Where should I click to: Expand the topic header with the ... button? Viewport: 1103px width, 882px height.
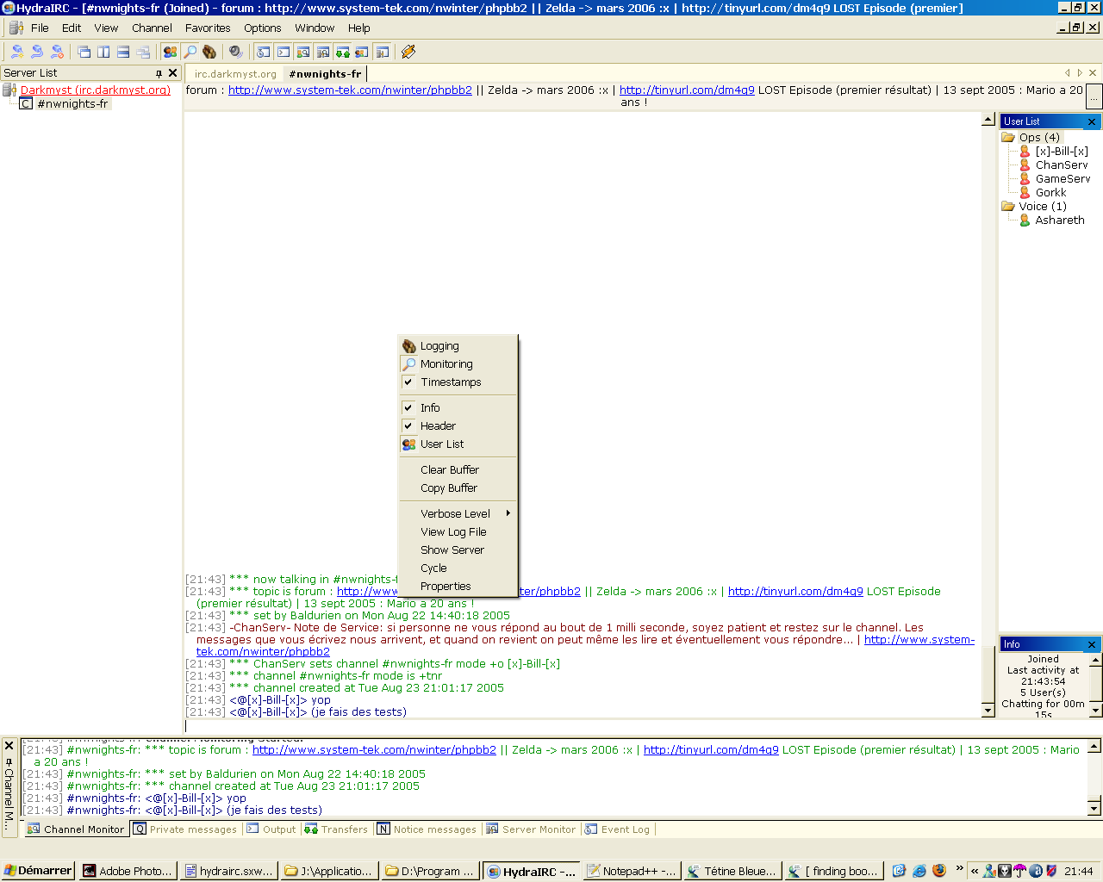coord(1094,96)
